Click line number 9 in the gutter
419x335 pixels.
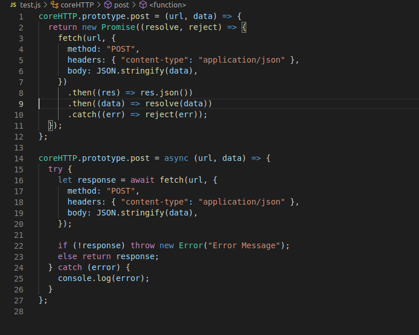[21, 104]
